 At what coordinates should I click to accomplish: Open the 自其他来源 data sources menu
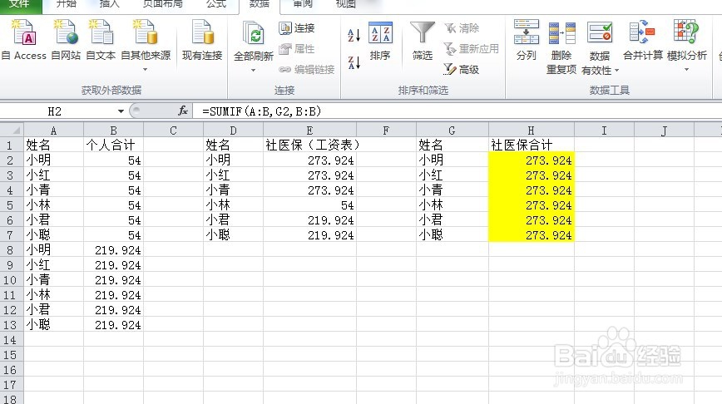[146, 45]
